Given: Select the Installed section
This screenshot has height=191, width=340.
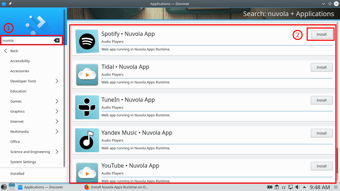Looking at the screenshot, I should tap(17, 173).
